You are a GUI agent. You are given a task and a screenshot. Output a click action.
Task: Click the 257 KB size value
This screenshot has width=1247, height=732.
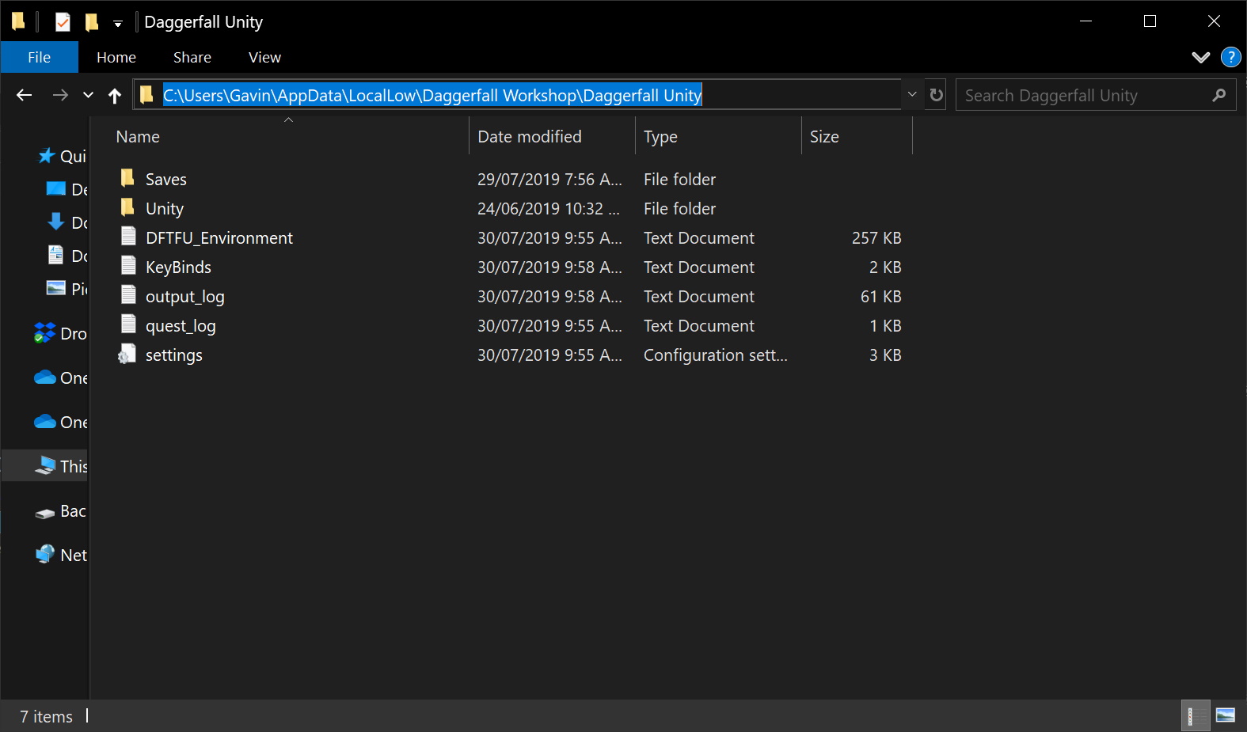pyautogui.click(x=876, y=238)
